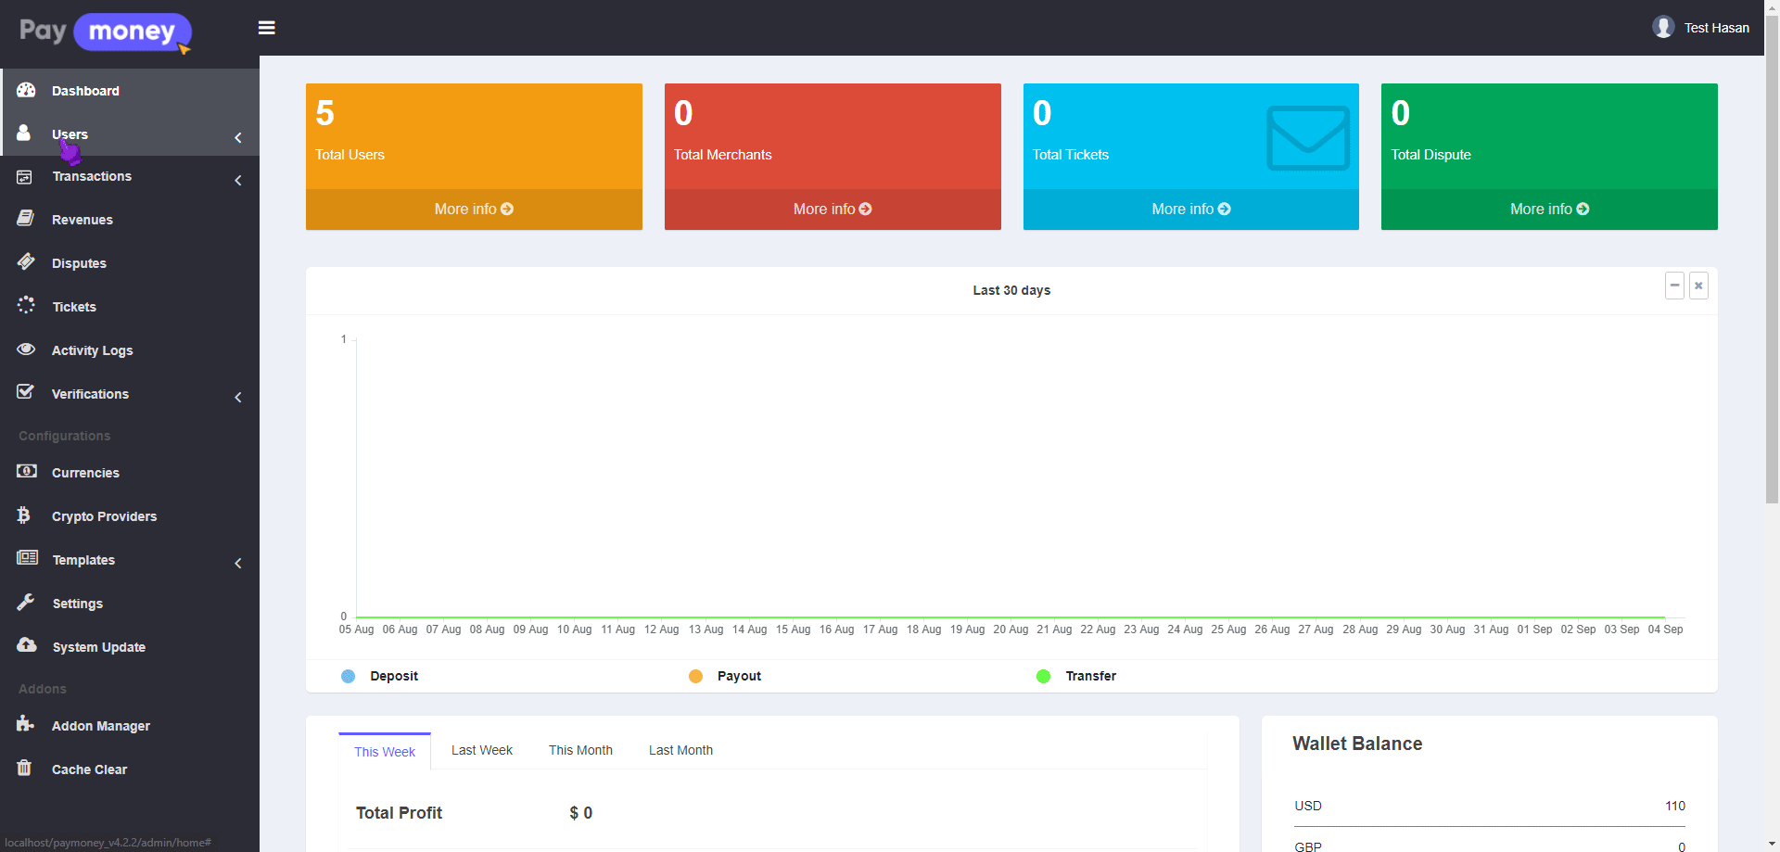Image resolution: width=1780 pixels, height=852 pixels.
Task: Click the Dashboard gauge icon in sidebar
Action: pyautogui.click(x=26, y=90)
